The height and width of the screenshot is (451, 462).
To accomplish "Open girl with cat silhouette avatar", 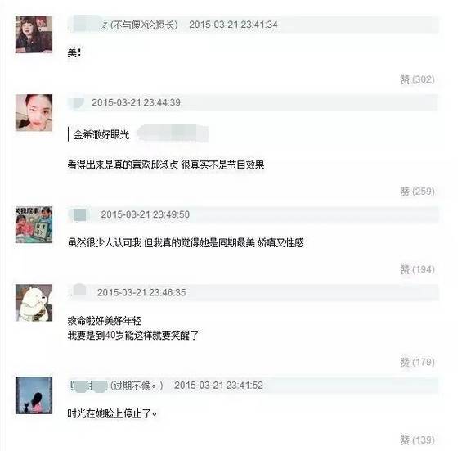I will click(34, 395).
